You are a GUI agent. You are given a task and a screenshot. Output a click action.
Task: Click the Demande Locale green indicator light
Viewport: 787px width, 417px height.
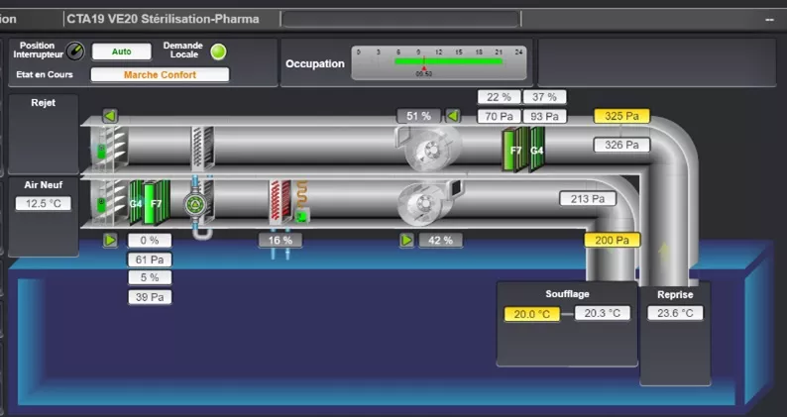(218, 52)
